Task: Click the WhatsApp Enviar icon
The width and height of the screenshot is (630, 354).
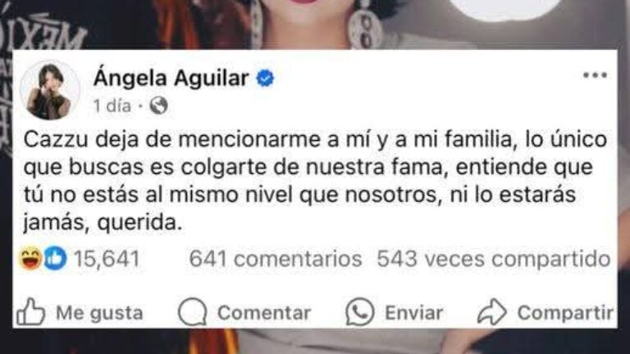Action: click(360, 312)
